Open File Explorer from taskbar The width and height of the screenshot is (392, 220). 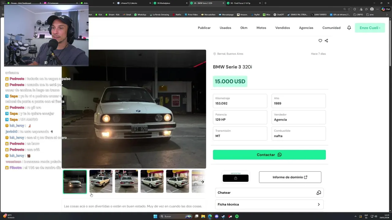[x=203, y=216]
